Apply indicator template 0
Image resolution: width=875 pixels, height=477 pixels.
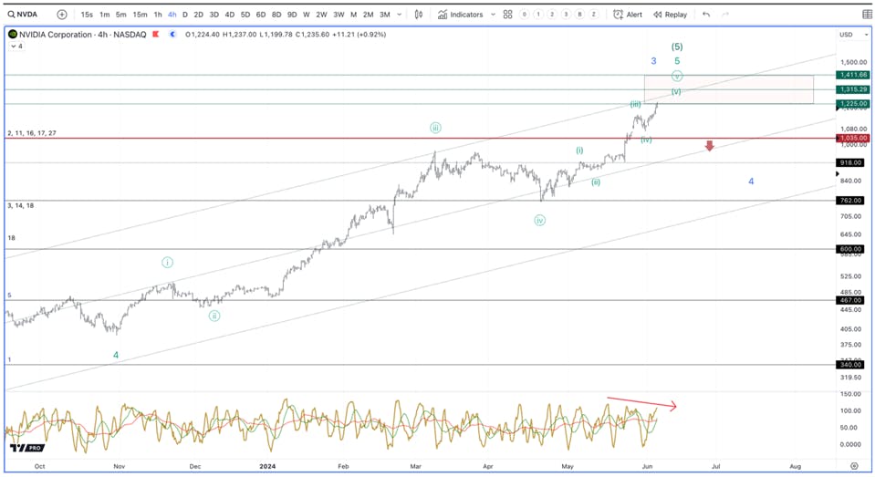click(524, 15)
